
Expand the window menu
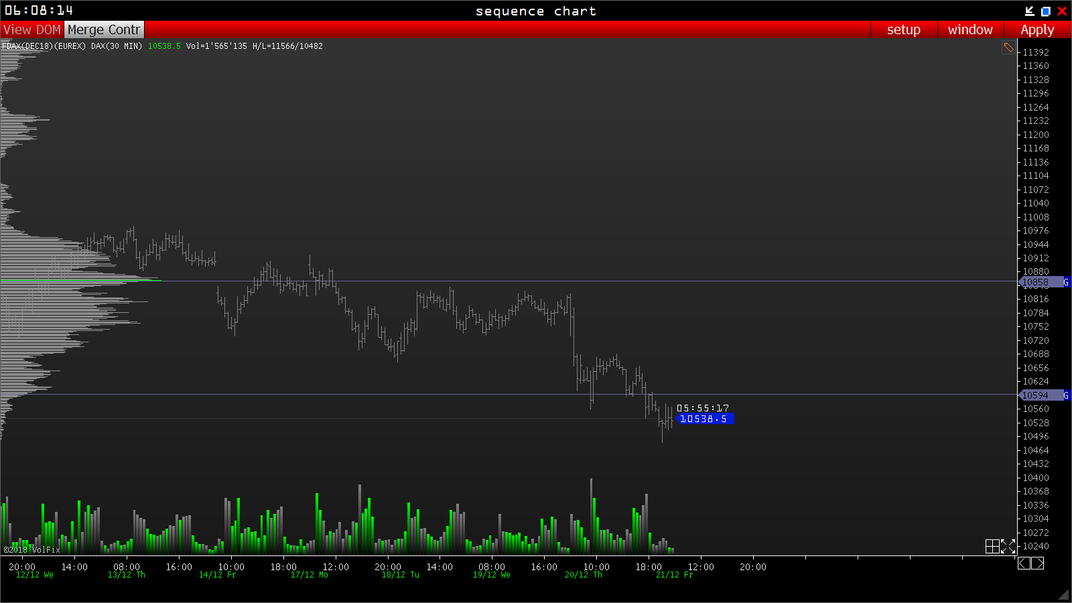(970, 29)
